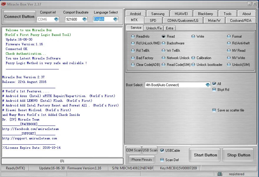Screen dimensions: 259x177
Task: Click the Connect Button
Action: coord(19,16)
